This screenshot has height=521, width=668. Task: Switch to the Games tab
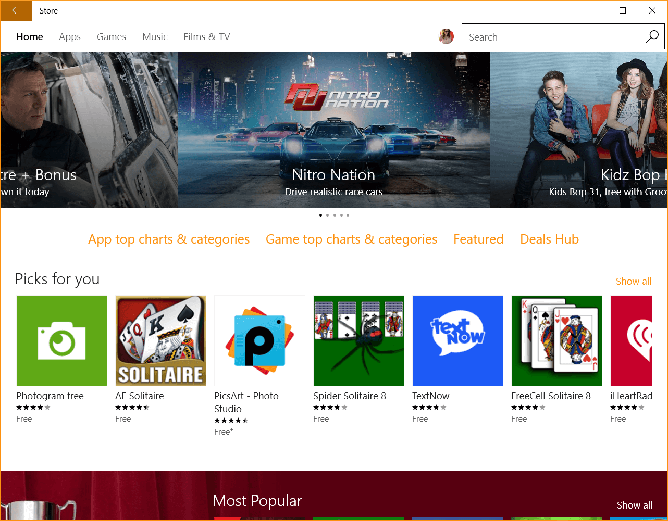coord(112,37)
